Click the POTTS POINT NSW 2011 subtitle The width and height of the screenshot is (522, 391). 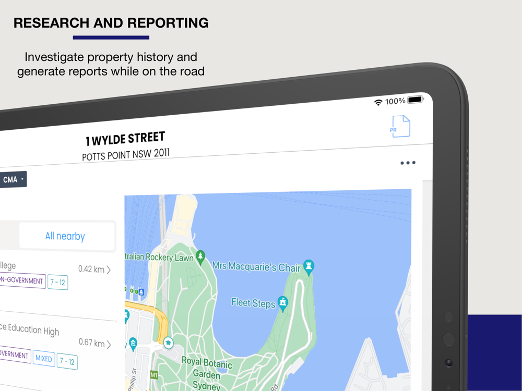click(x=126, y=155)
